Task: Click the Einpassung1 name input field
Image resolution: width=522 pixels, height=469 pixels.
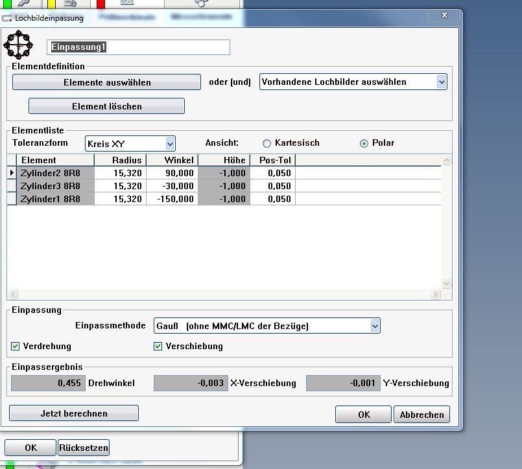Action: (139, 47)
